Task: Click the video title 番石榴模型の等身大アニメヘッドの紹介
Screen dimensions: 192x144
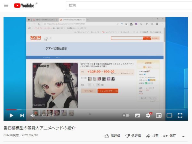Action: [39, 128]
